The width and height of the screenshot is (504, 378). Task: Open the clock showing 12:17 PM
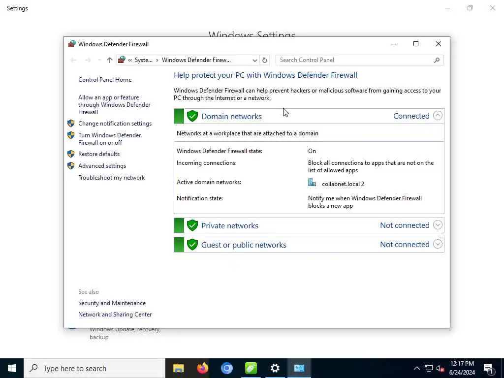[x=462, y=368]
